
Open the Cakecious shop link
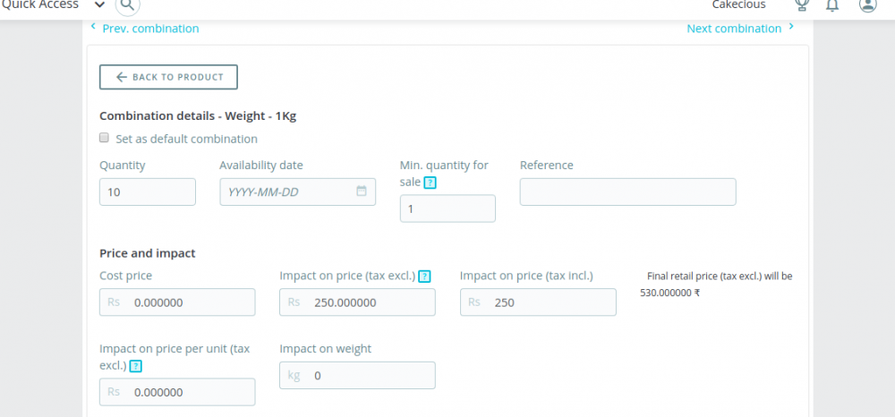coord(738,5)
